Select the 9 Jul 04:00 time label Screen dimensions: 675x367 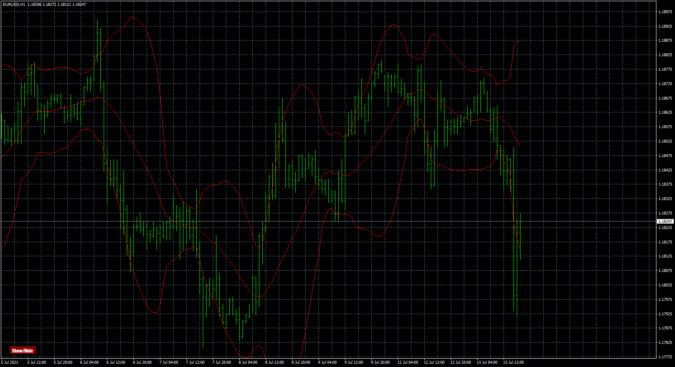pos(327,362)
